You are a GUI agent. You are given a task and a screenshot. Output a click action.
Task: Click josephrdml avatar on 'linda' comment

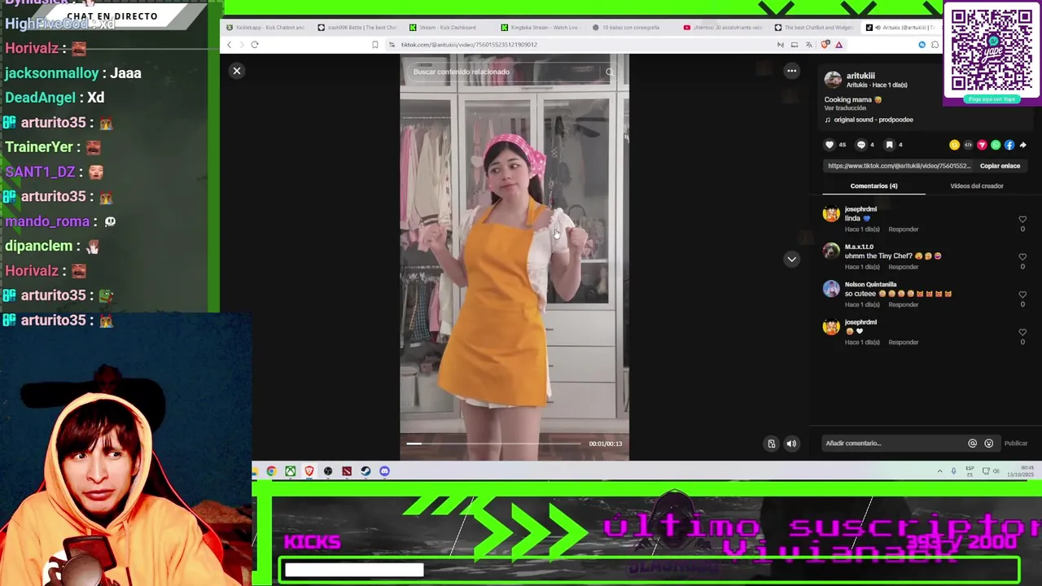click(831, 214)
